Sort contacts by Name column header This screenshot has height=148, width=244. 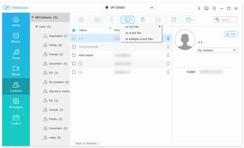point(83,30)
